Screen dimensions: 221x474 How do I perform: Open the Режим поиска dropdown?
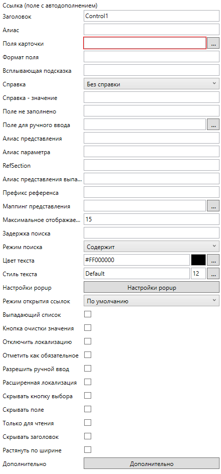[x=151, y=247]
